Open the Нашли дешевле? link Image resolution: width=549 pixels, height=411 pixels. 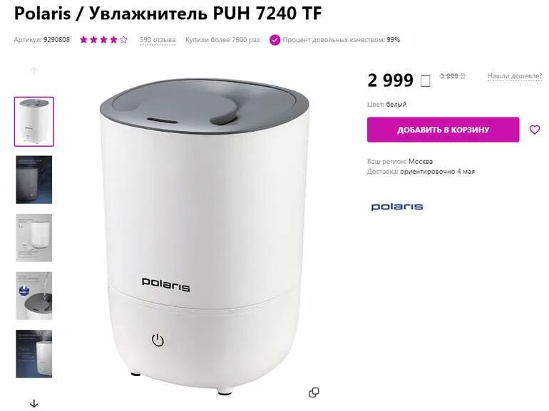[x=515, y=76]
